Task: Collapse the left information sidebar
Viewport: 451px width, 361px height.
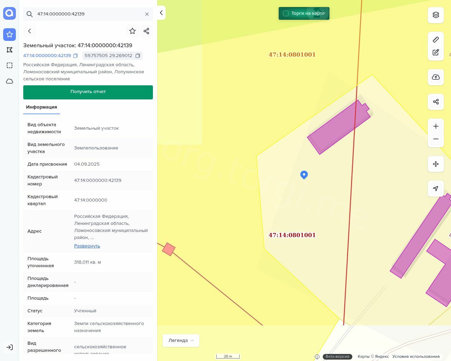Action: [x=161, y=13]
